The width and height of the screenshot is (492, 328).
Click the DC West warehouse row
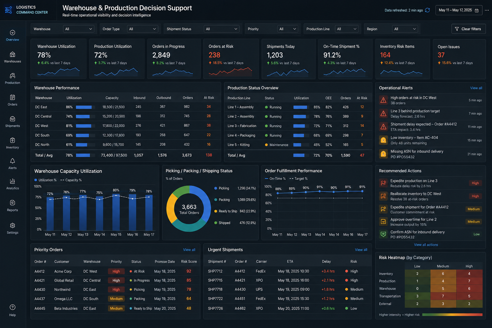[126, 126]
